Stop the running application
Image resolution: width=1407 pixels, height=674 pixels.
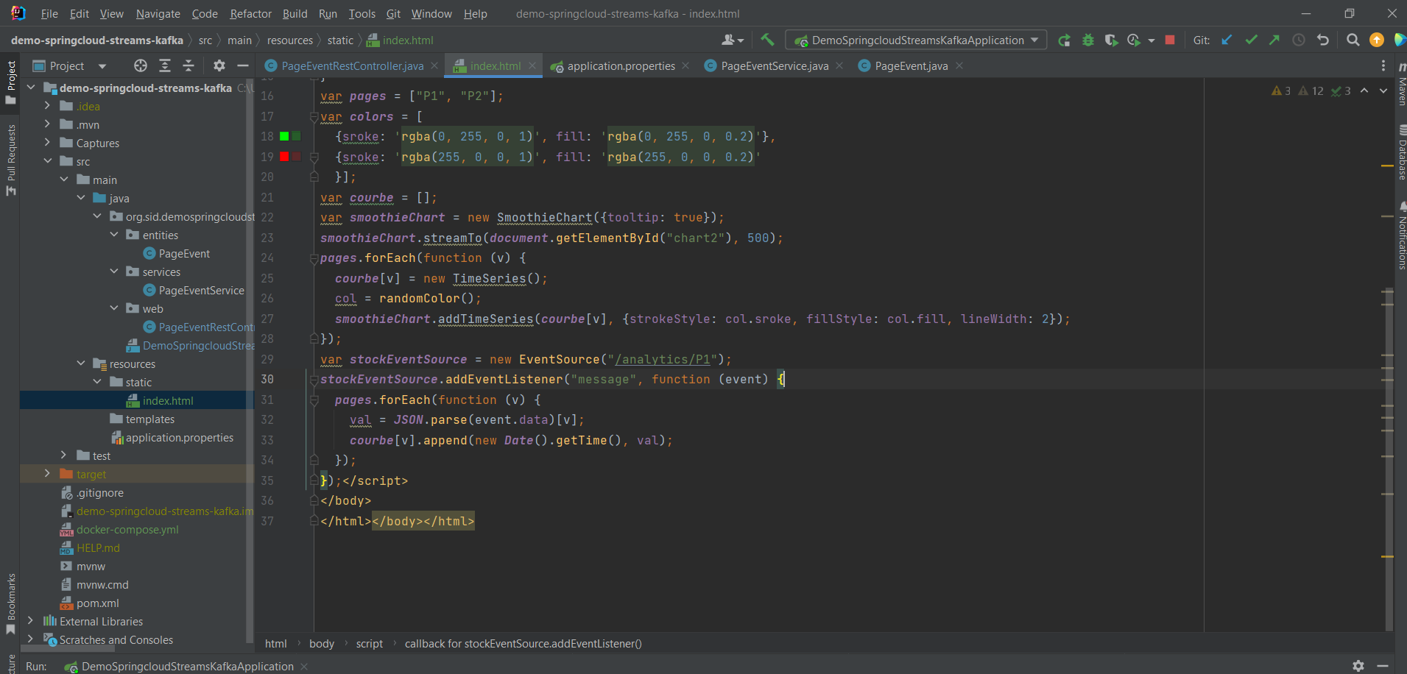(1169, 40)
